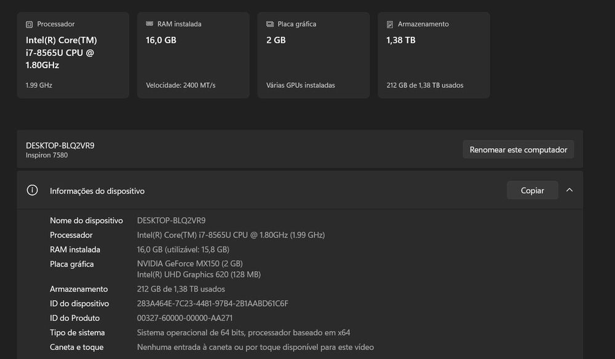Click the computer name DESKTOP-BLQ2VR9 heading
The width and height of the screenshot is (615, 359).
click(60, 146)
